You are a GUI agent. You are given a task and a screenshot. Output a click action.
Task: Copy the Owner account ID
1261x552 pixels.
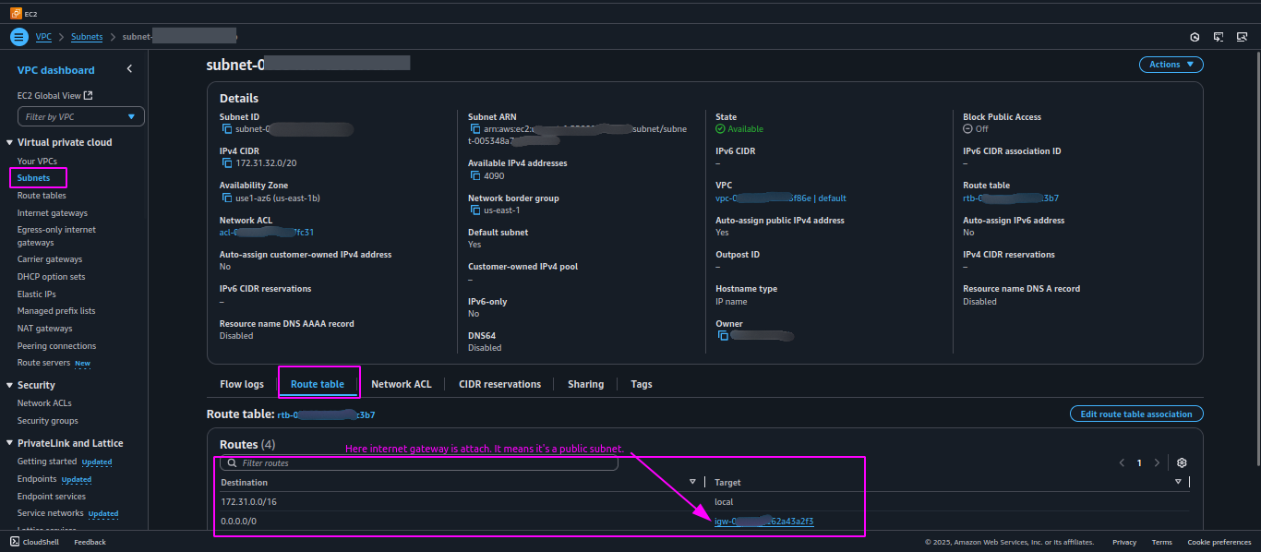pos(724,336)
